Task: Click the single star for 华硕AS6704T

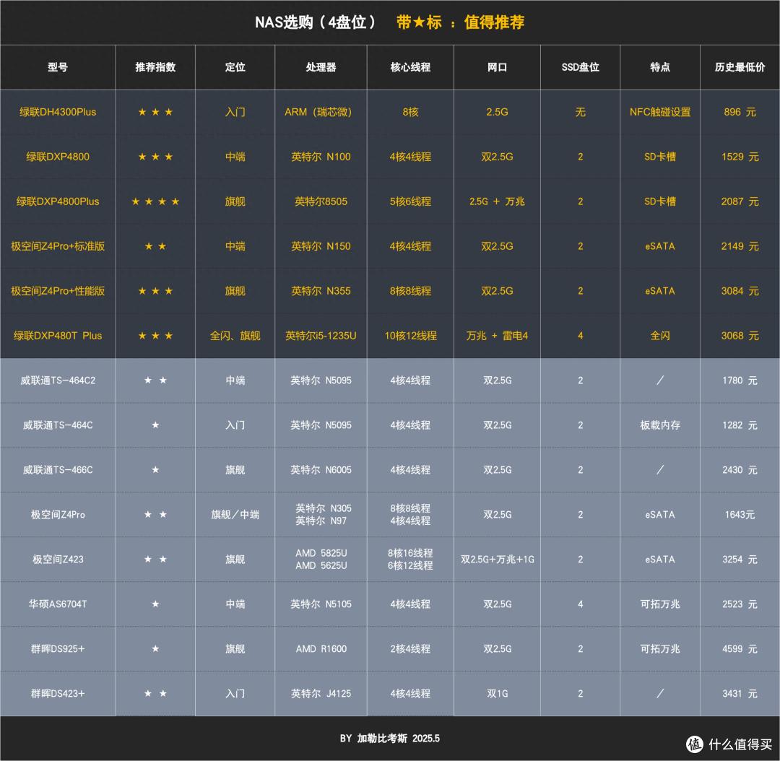Action: [x=155, y=604]
